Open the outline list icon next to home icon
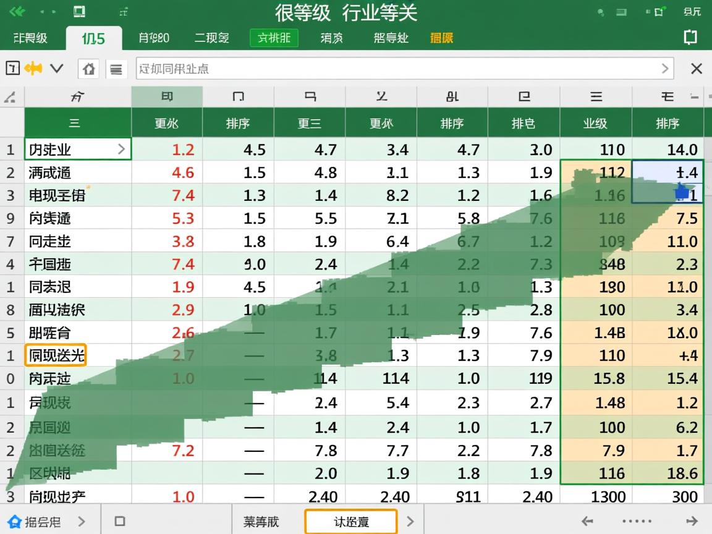The height and width of the screenshot is (534, 712). point(116,69)
